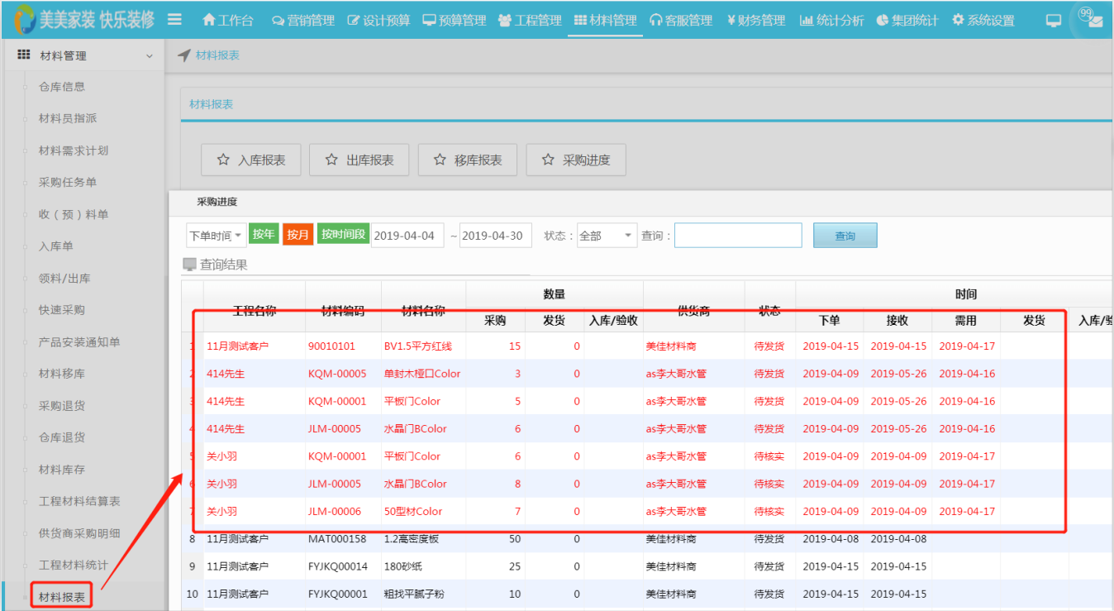The height and width of the screenshot is (611, 1114).
Task: Click the arrow icon next to 材料报表 breadcrumb
Action: click(183, 55)
